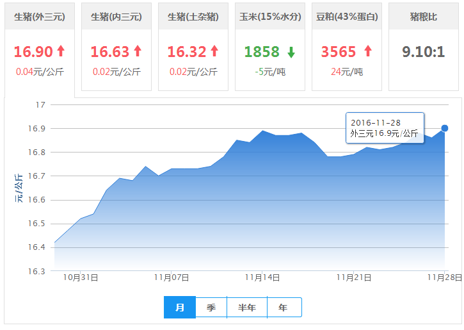The height and width of the screenshot is (330, 464).
Task: Click the red up arrow beside 3565
Action: point(368,51)
